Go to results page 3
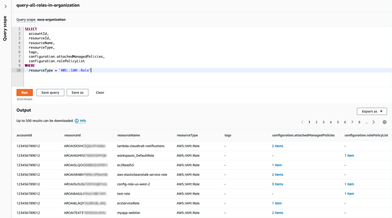The width and height of the screenshot is (392, 218). 323,122
